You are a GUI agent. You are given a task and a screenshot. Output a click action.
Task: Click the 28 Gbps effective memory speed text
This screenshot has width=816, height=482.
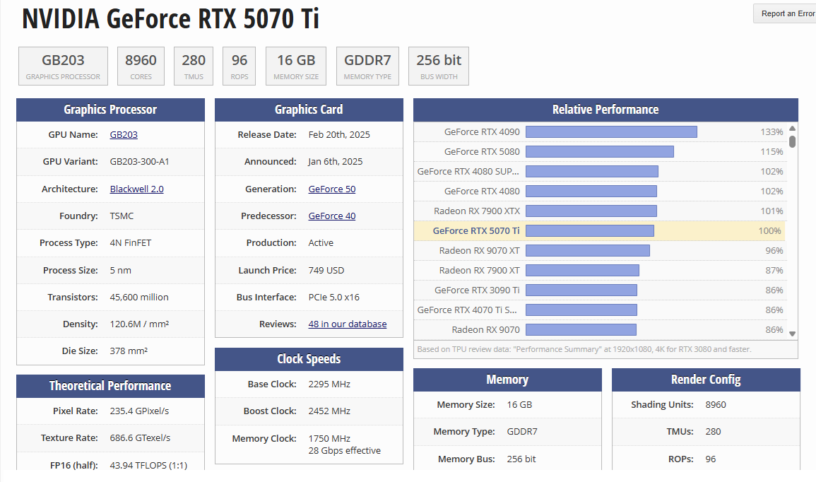click(x=345, y=451)
